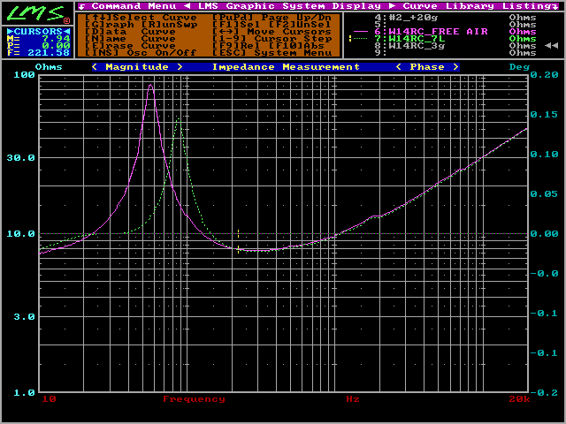Click the 1.0 ohm axis value
Screen dimensions: 566x424
[24, 393]
